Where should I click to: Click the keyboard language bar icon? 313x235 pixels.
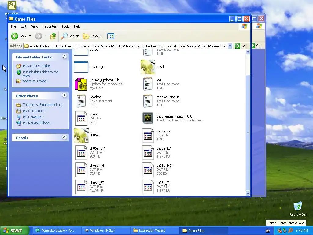268,231
